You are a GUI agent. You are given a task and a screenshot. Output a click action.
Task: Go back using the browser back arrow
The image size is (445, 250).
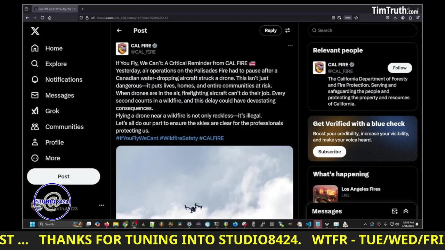[27, 18]
